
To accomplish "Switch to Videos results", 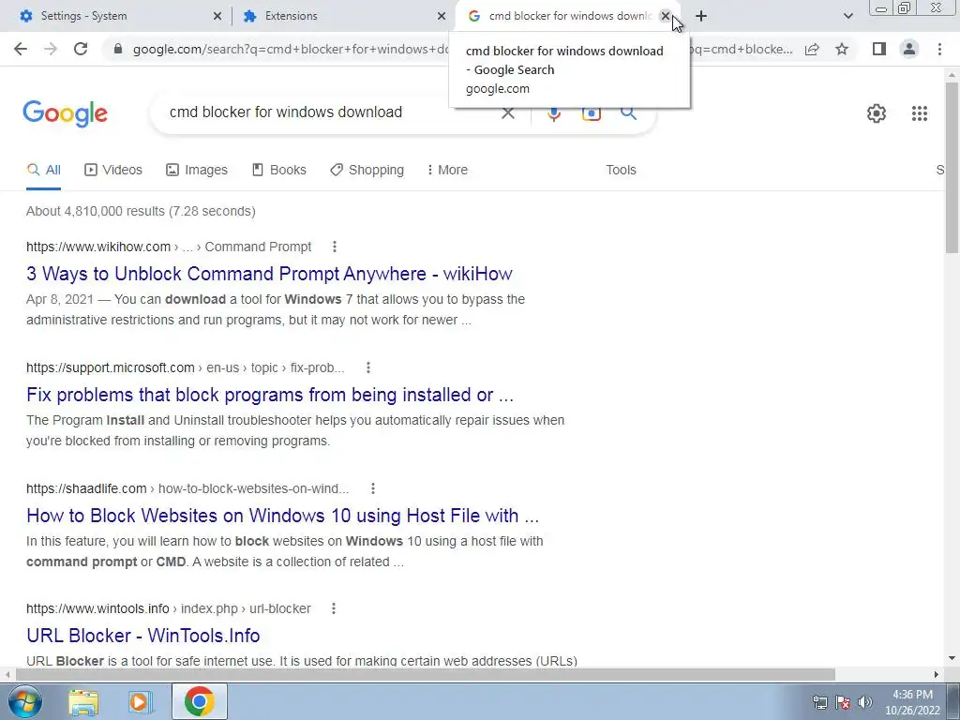I will coord(113,170).
